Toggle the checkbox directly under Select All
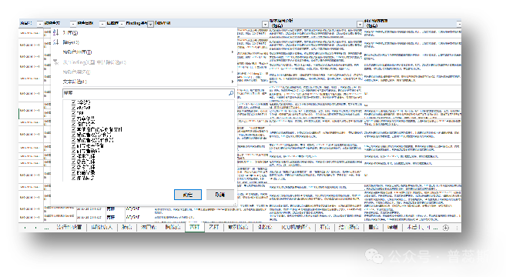 [x=74, y=108]
